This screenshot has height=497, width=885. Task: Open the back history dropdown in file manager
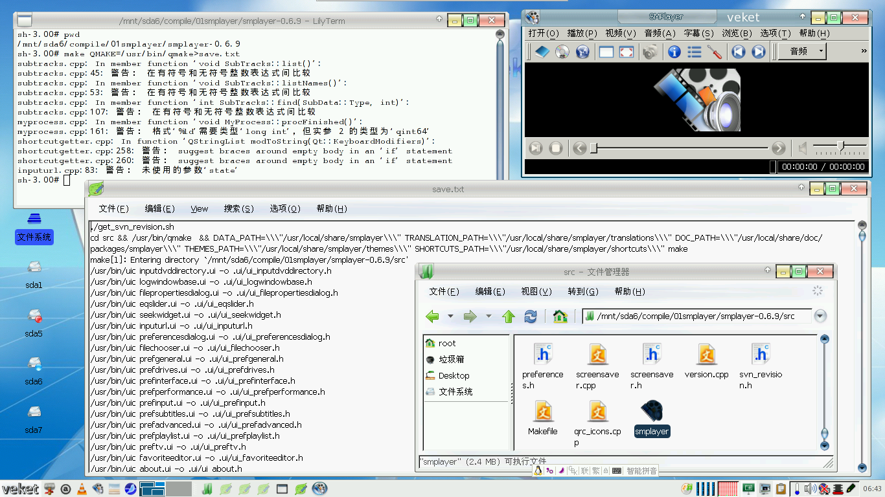coord(450,316)
